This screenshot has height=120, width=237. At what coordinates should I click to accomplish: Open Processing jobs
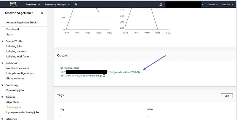[15, 90]
